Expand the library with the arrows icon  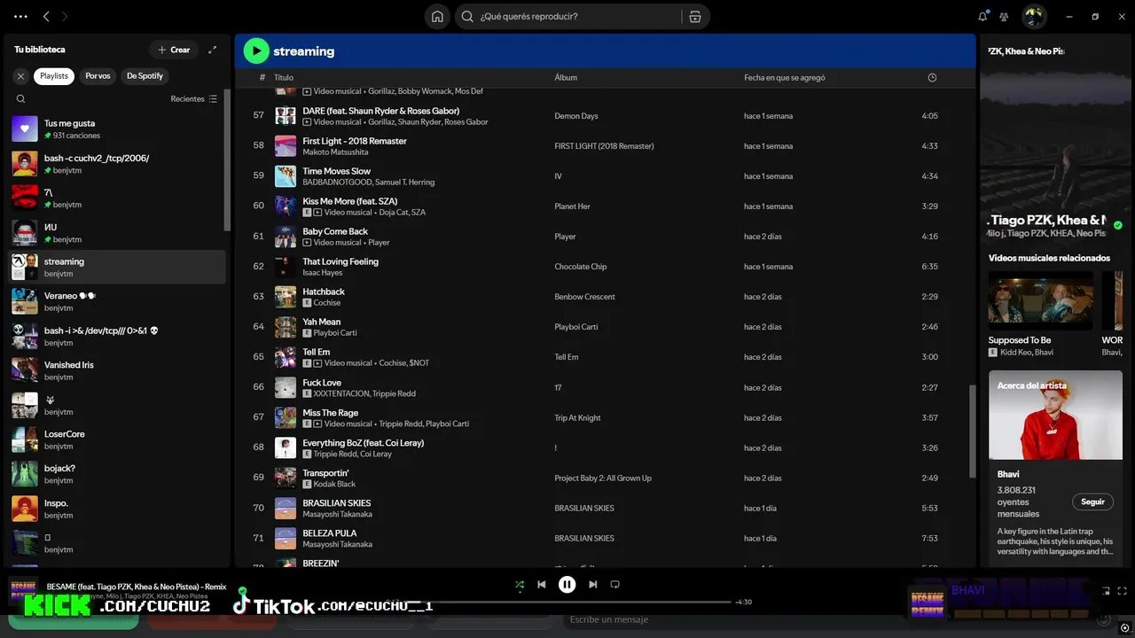(x=212, y=50)
